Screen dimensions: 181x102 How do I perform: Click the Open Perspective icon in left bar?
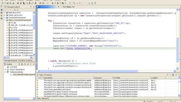pos(1,7)
